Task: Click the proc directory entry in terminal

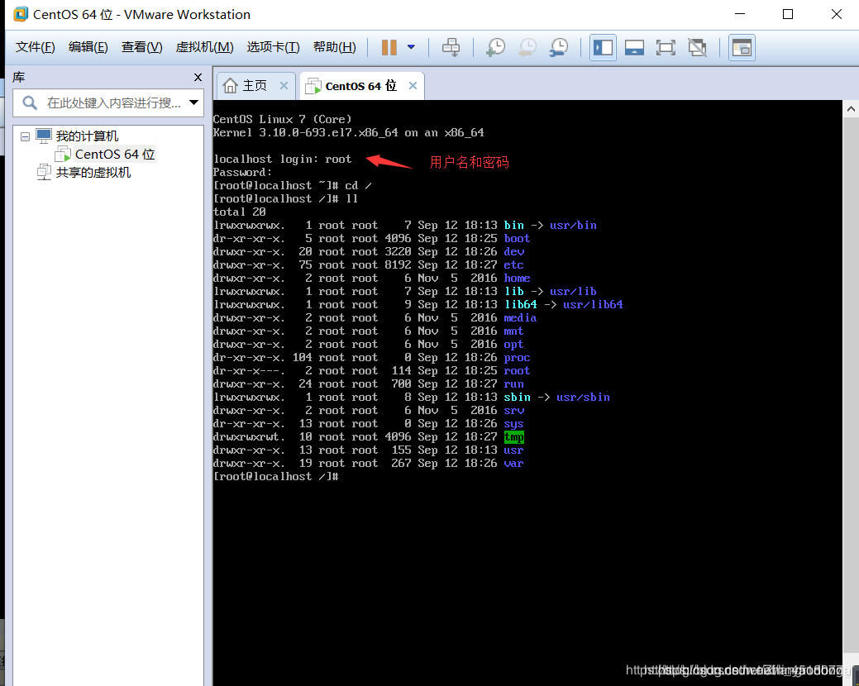Action: (518, 358)
